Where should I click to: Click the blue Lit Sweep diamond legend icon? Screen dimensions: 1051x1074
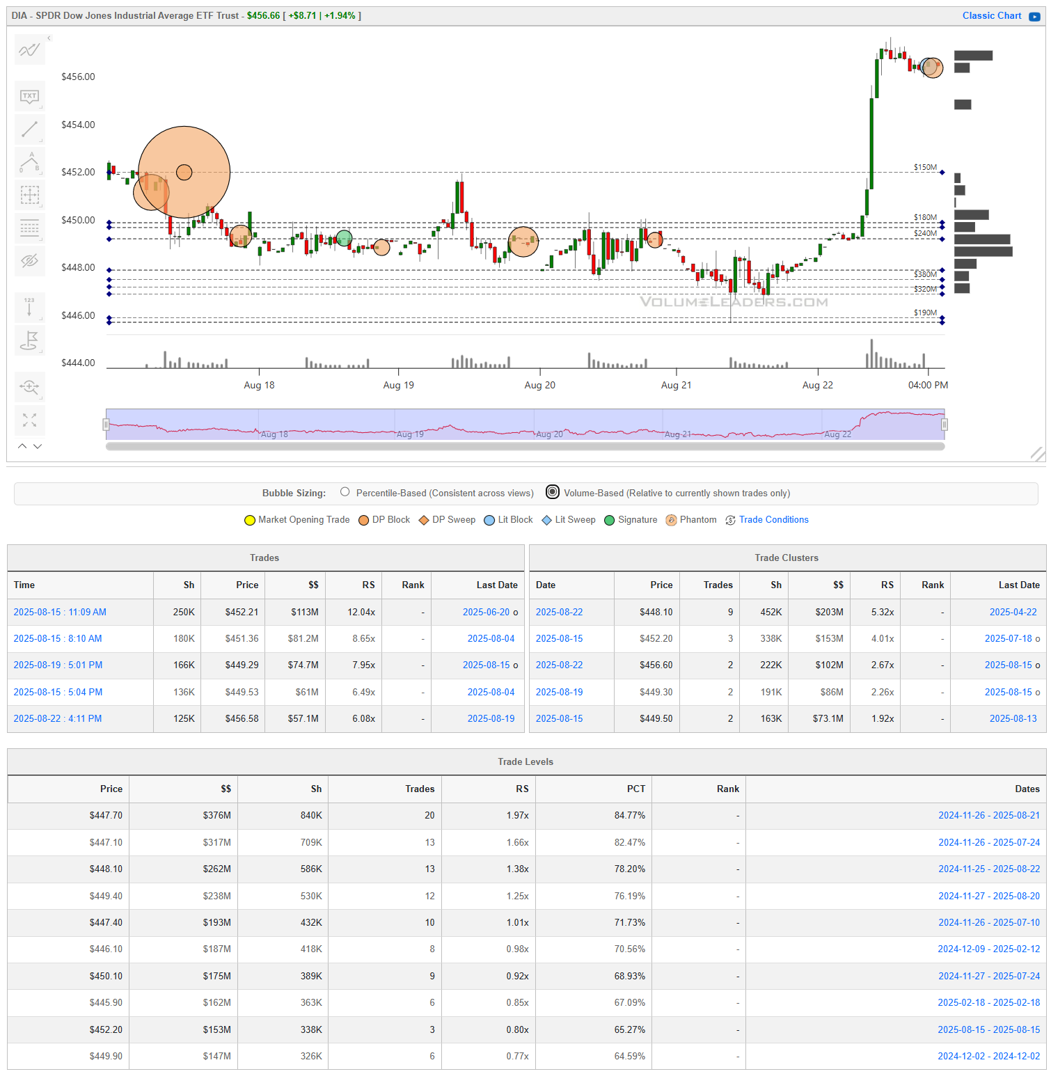tap(547, 520)
